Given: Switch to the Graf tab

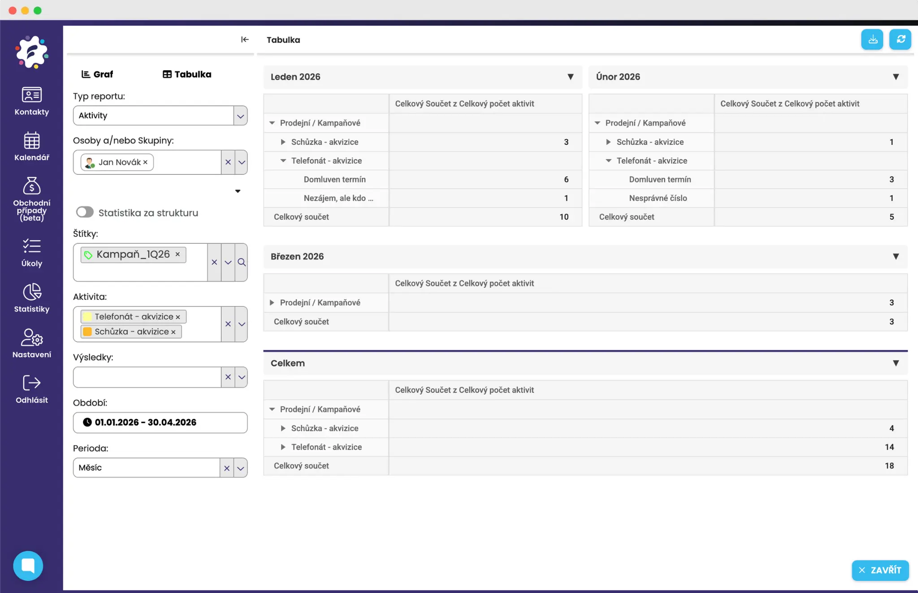Looking at the screenshot, I should (97, 74).
